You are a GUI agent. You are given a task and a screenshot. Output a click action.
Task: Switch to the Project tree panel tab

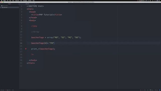[10, 4]
